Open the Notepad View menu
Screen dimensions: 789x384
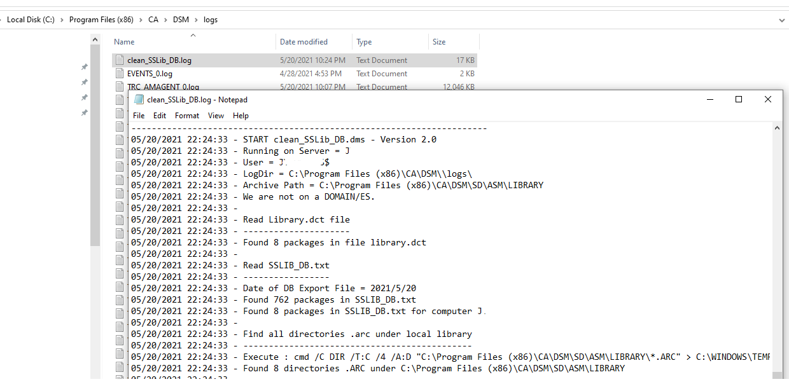pos(216,116)
